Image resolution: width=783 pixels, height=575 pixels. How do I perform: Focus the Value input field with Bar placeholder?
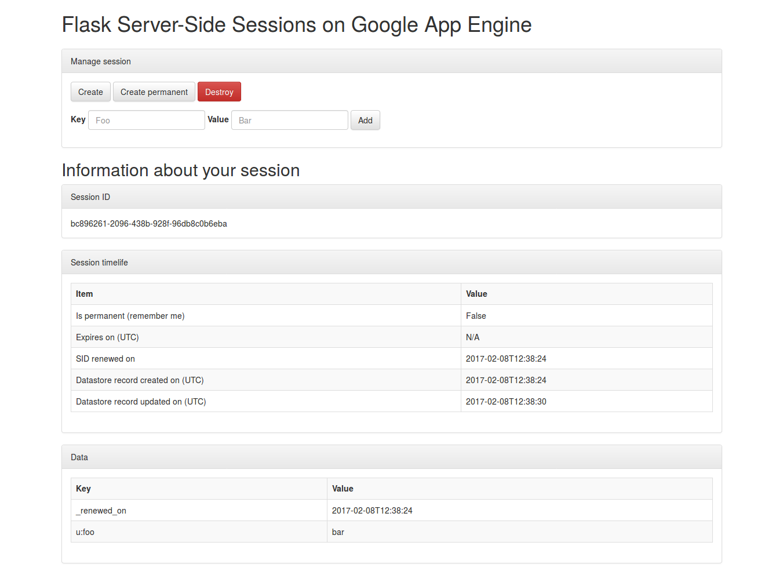pyautogui.click(x=290, y=120)
